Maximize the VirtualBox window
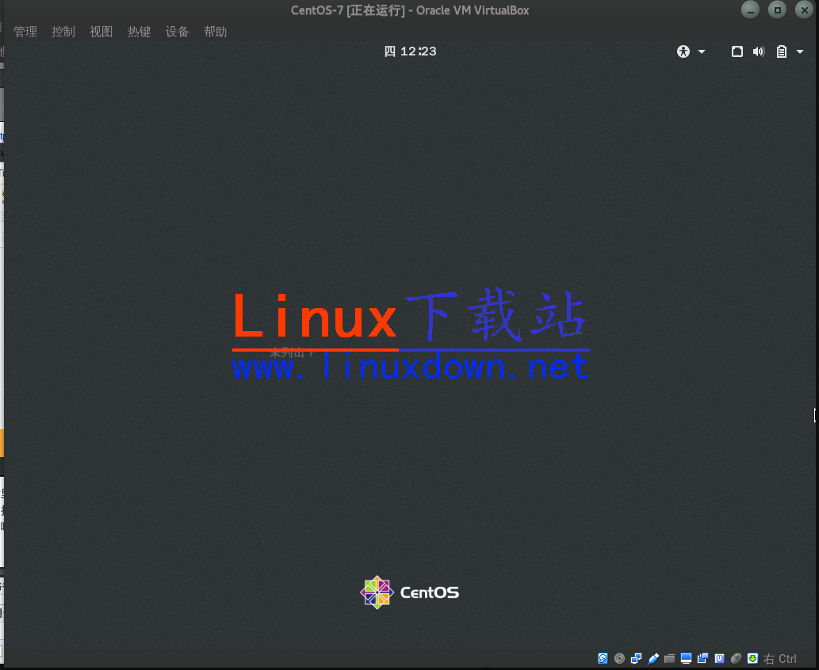Image resolution: width=819 pixels, height=670 pixels. pos(777,10)
